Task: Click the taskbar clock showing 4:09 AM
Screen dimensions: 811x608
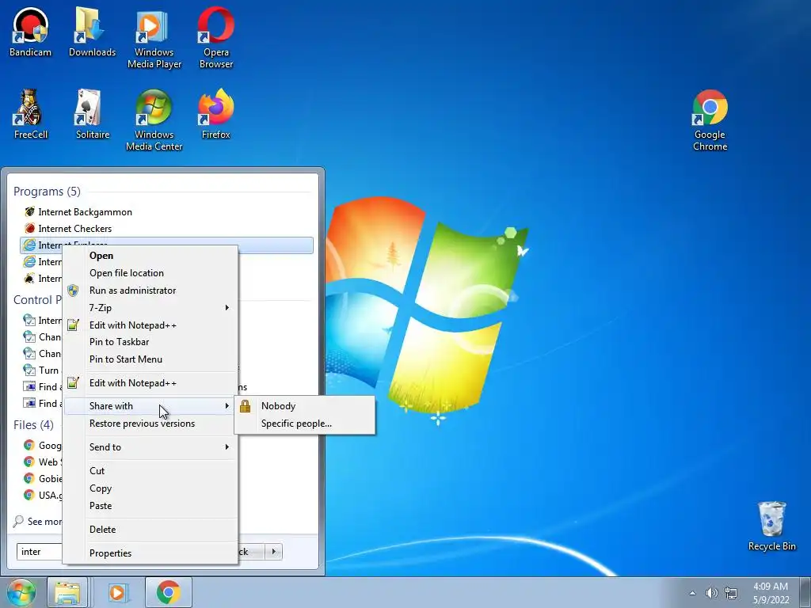Action: [x=771, y=593]
